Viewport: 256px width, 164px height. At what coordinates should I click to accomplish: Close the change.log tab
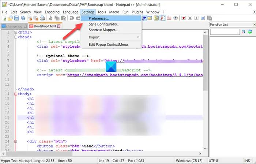26,26
